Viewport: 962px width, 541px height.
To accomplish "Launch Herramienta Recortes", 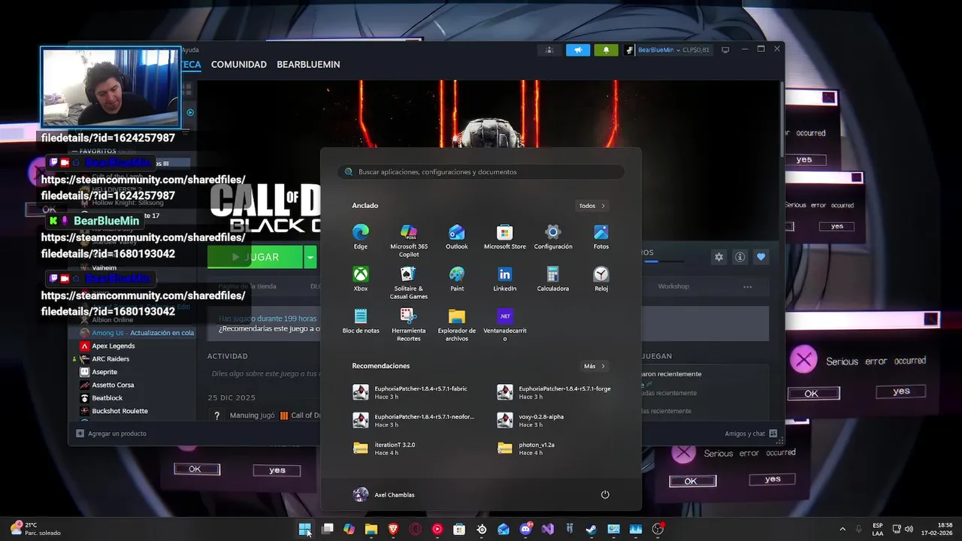I will coord(409,325).
